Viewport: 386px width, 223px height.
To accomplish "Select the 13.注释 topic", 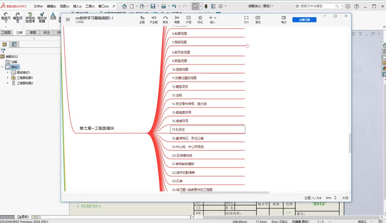I will tap(177, 95).
